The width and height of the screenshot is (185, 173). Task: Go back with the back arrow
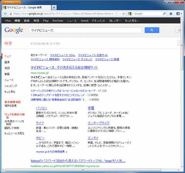coord(5,13)
